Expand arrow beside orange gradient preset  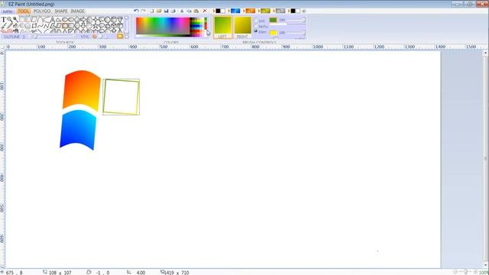pyautogui.click(x=244, y=11)
